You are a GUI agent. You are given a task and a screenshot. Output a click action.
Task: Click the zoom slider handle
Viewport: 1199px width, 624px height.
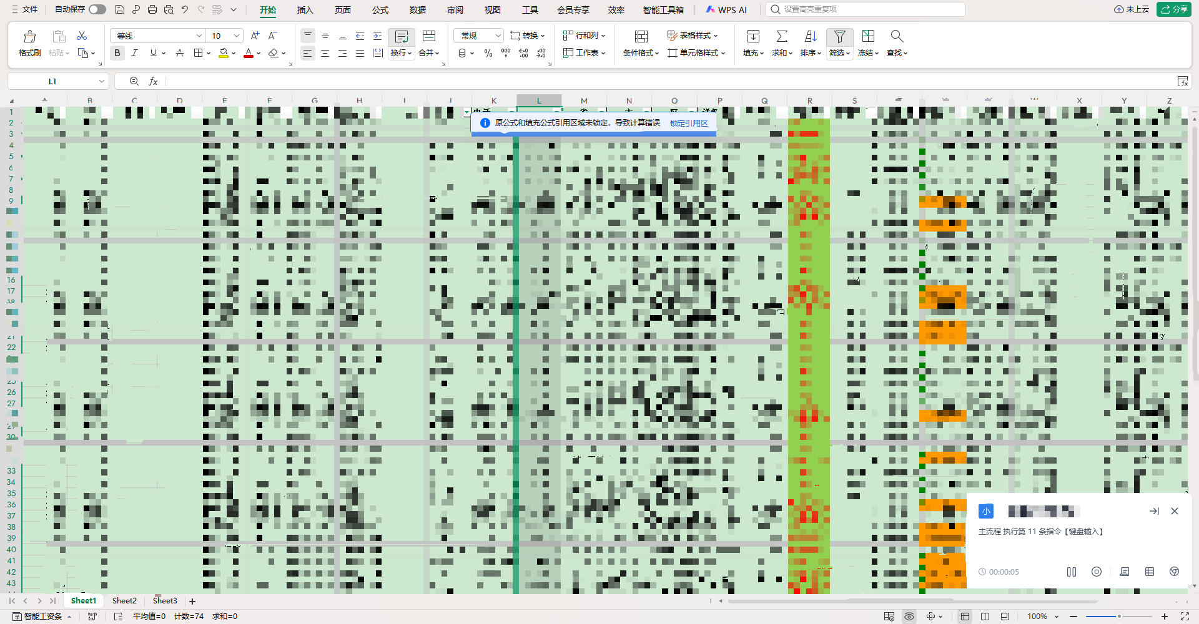pos(1119,617)
